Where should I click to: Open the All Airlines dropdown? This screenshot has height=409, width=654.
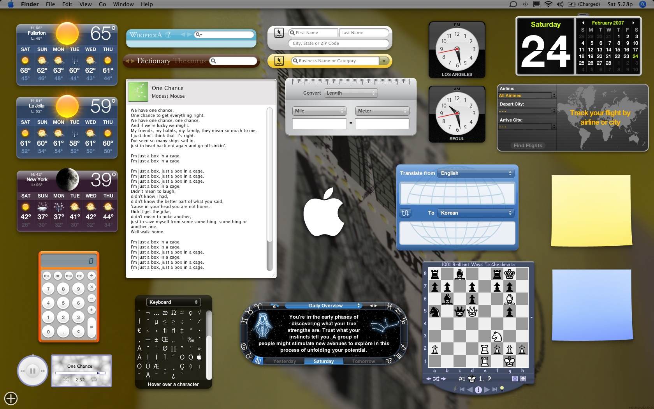coord(527,95)
